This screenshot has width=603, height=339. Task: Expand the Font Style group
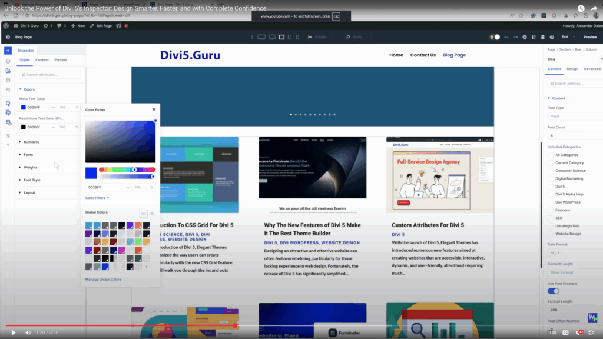(29, 180)
